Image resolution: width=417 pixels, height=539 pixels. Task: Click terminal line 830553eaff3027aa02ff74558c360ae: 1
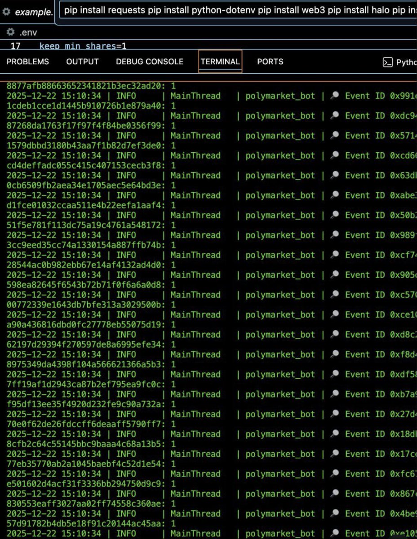91,504
